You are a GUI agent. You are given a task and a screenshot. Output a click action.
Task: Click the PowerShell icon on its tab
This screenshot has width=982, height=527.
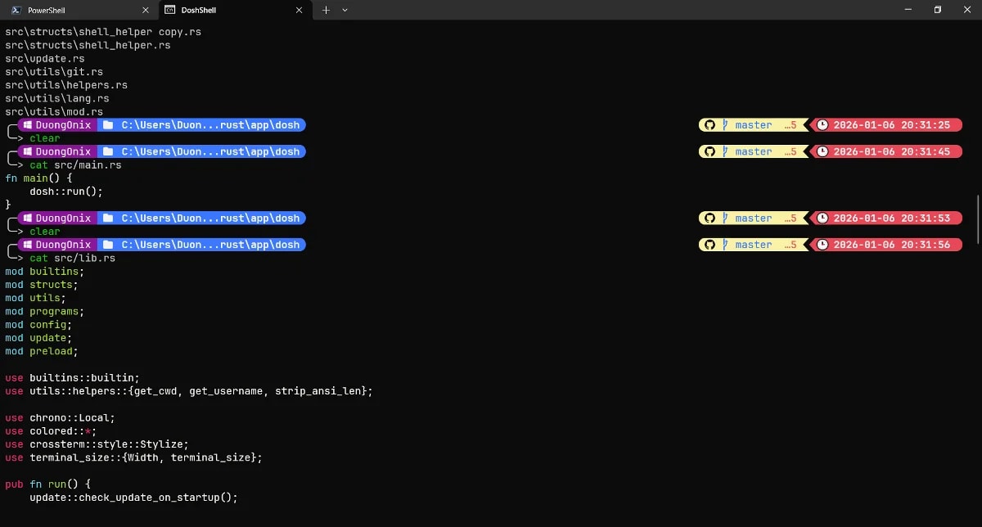[17, 10]
